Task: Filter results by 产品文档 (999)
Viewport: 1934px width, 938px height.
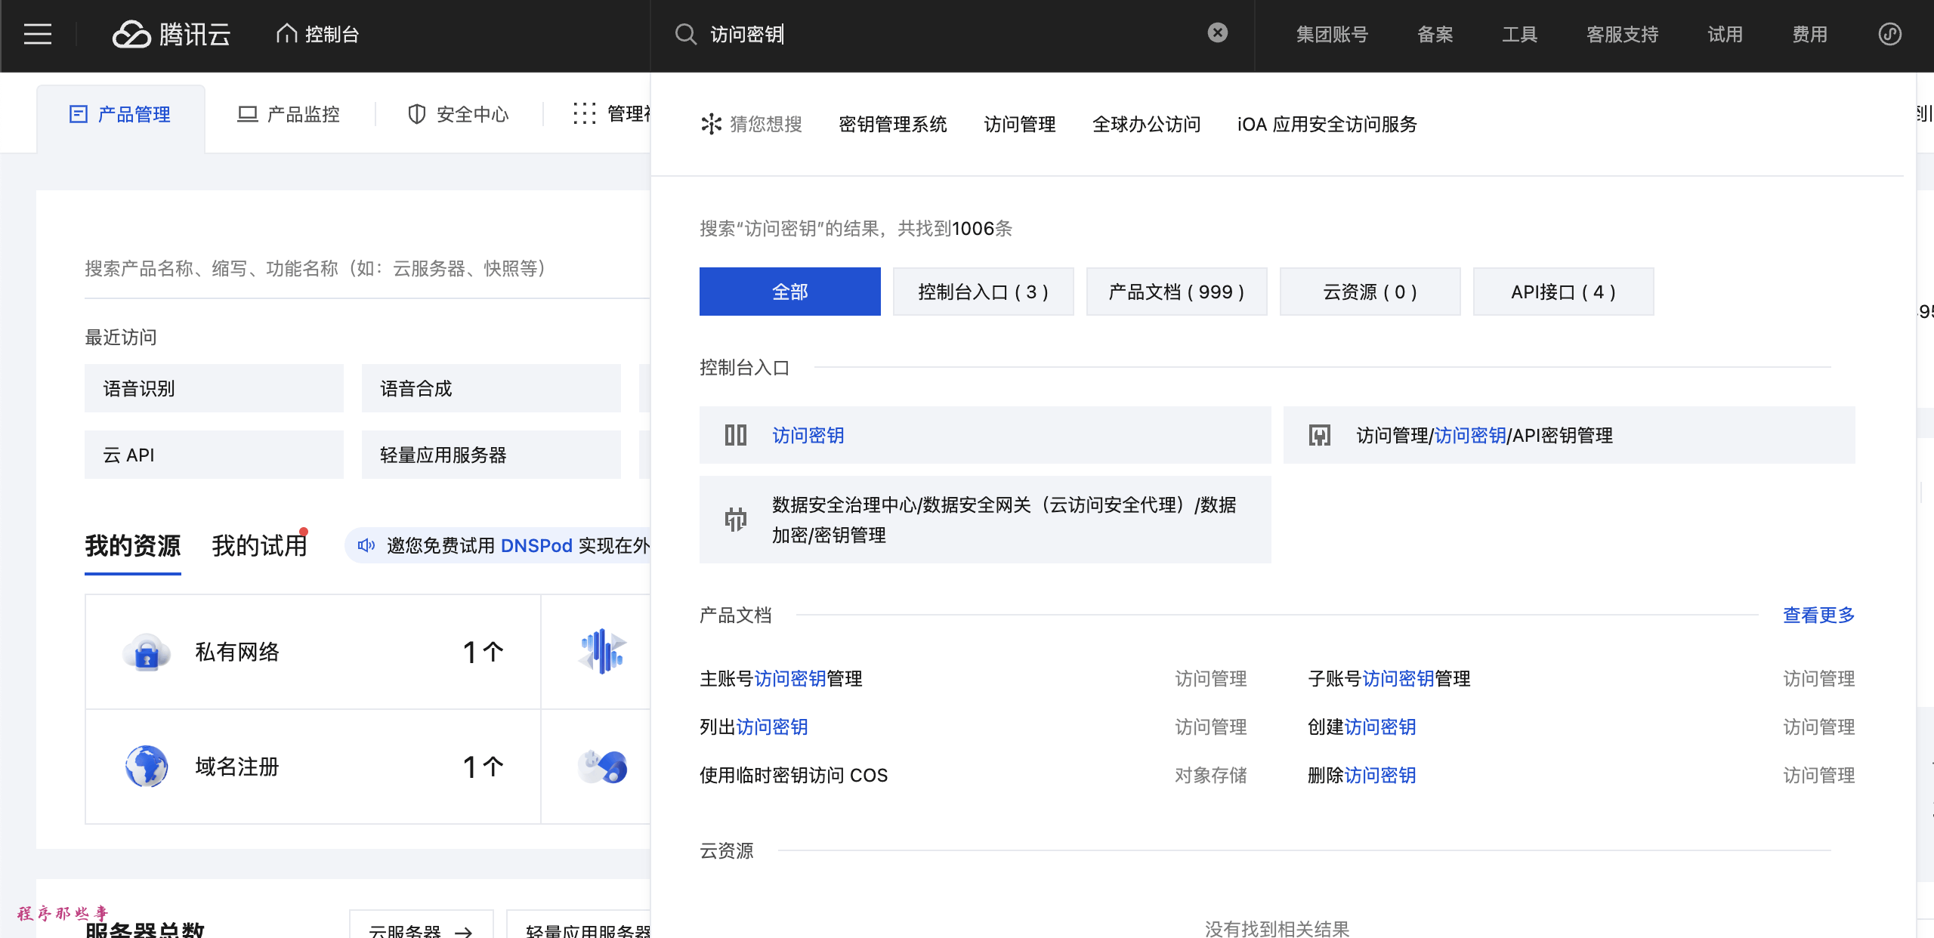Action: 1176,292
